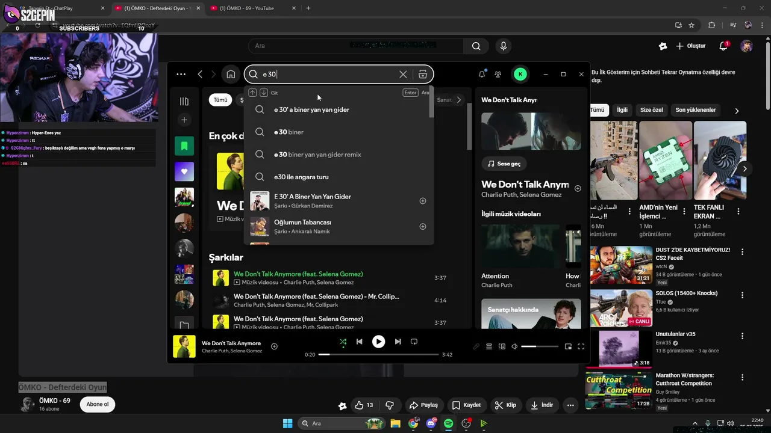This screenshot has width=771, height=433.
Task: Enter Spotify full screen mode
Action: click(x=581, y=346)
